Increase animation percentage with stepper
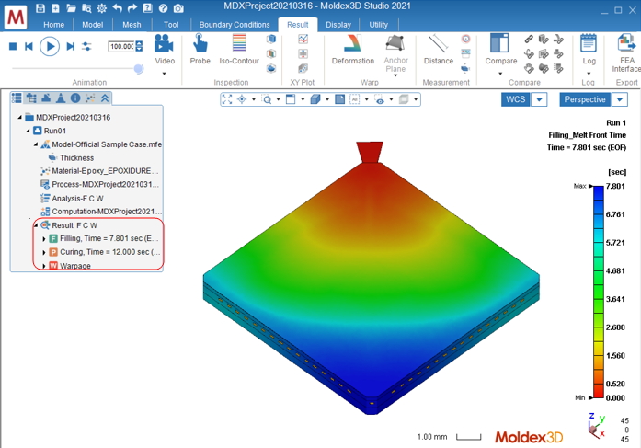641x448 pixels. [x=139, y=44]
